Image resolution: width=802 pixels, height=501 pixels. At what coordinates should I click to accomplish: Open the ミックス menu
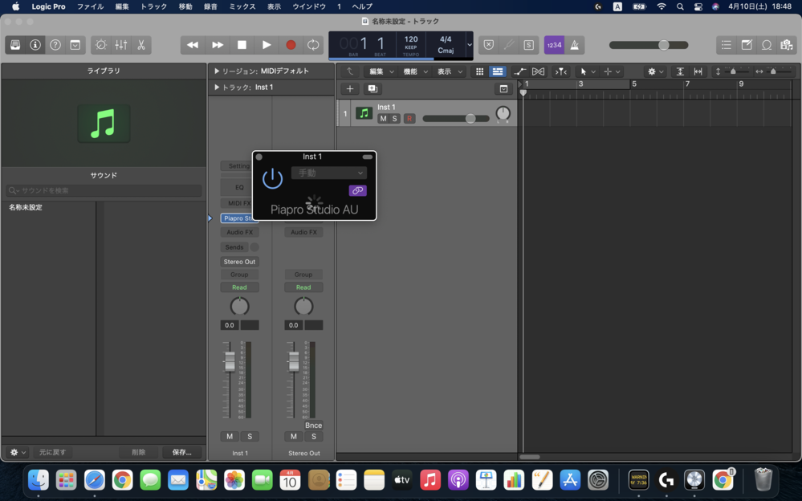[x=242, y=6]
